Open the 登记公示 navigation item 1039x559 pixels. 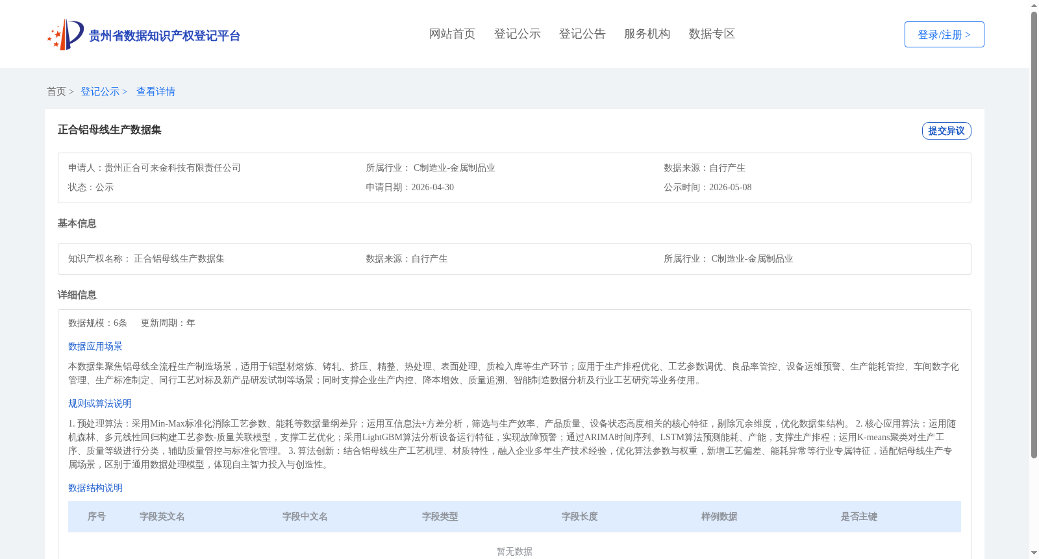pyautogui.click(x=517, y=34)
